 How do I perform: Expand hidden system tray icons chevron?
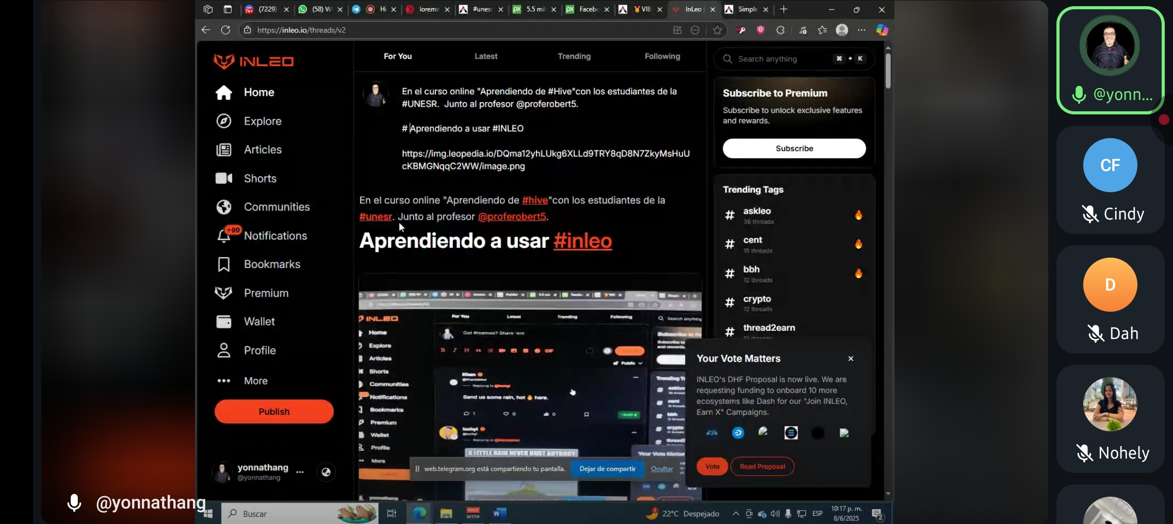point(736,513)
